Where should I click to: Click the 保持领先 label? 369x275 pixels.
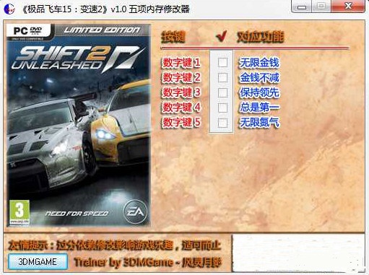[259, 92]
